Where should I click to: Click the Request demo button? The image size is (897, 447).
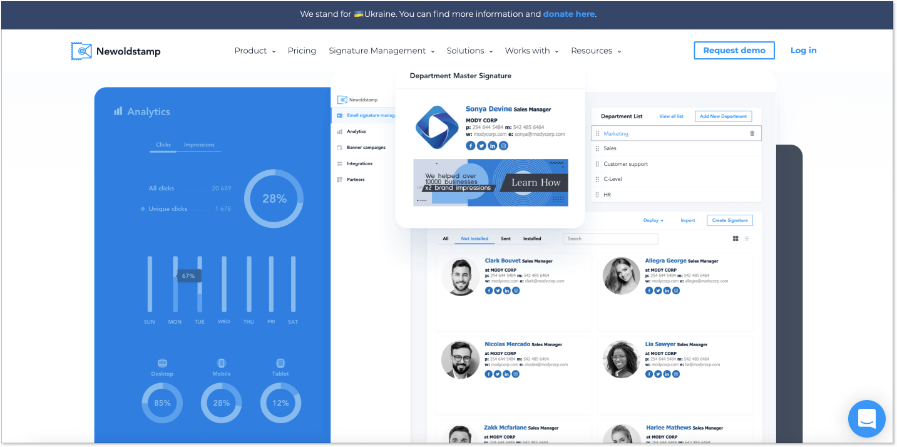[734, 51]
